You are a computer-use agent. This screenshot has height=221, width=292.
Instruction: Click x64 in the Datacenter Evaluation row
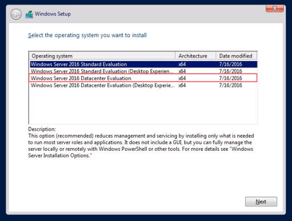click(x=182, y=78)
